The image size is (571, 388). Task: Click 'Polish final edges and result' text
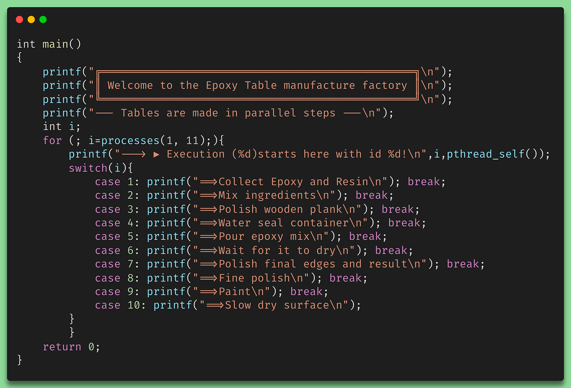313,264
